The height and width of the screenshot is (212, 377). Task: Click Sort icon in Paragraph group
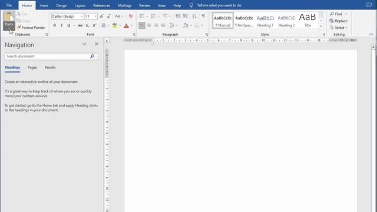coord(194,16)
